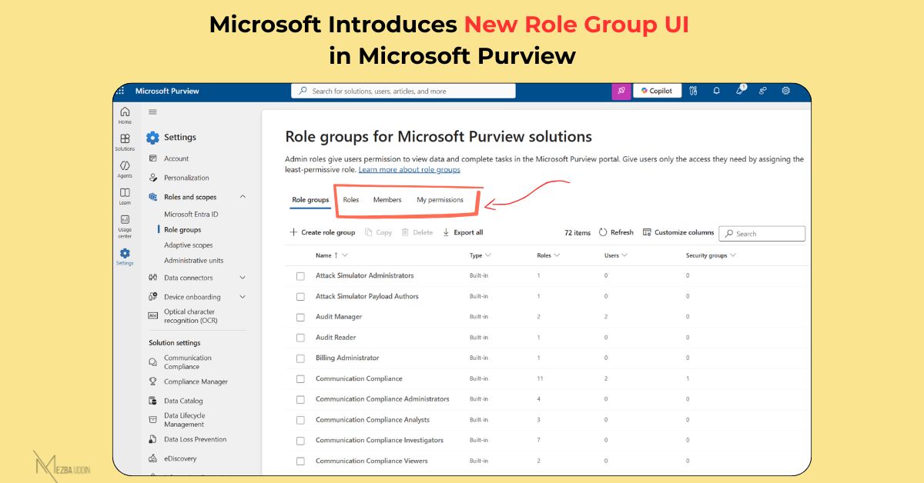Click the people icon left of the gear
Image resolution: width=924 pixels, height=483 pixels.
click(763, 91)
